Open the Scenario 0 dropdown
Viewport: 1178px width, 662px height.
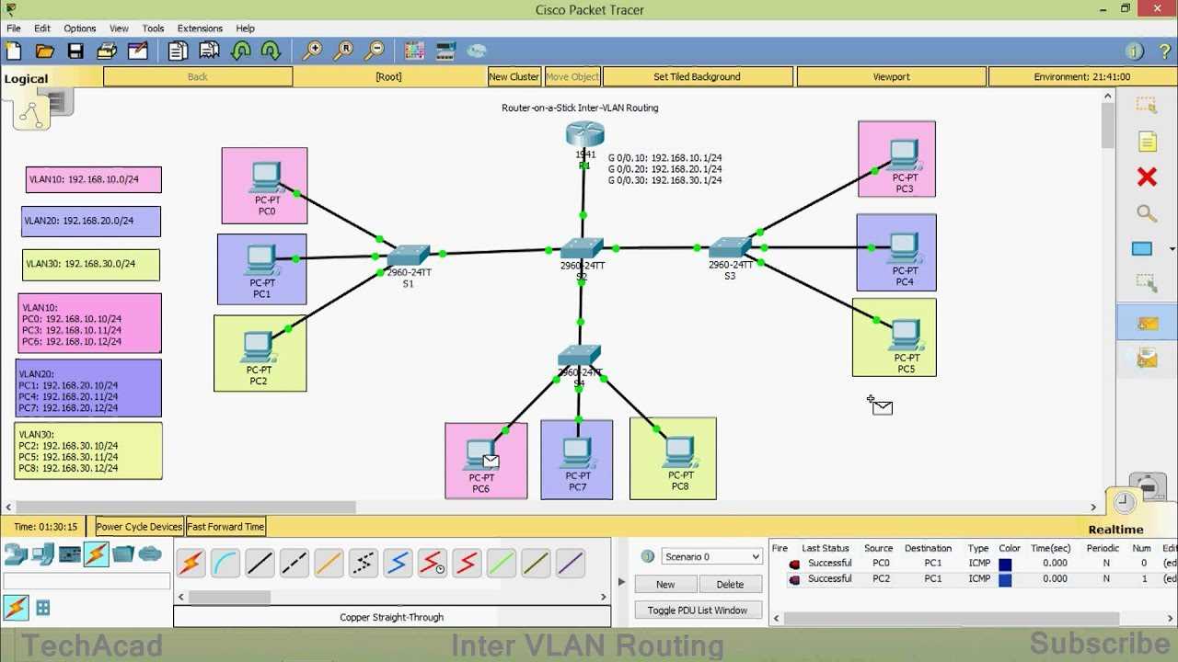[x=711, y=556]
